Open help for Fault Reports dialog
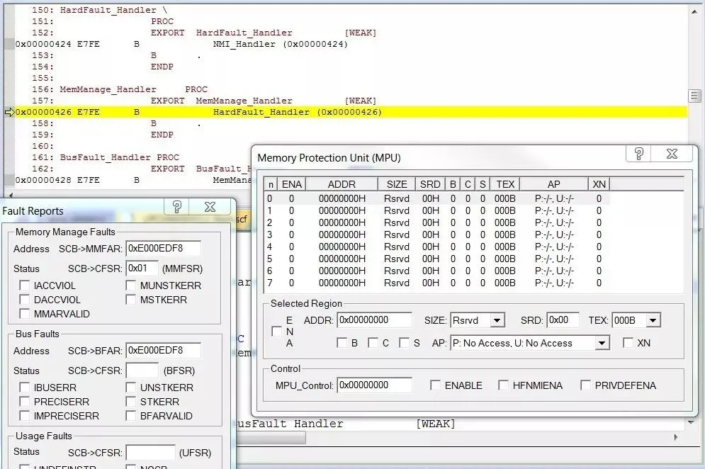The width and height of the screenshot is (705, 469). pyautogui.click(x=176, y=207)
